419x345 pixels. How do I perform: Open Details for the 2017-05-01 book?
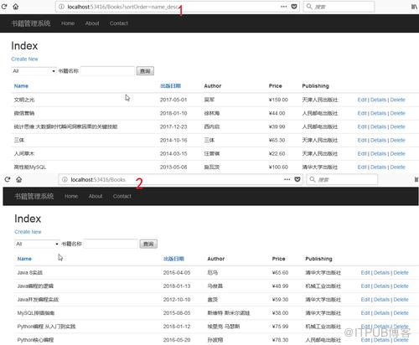pos(378,100)
